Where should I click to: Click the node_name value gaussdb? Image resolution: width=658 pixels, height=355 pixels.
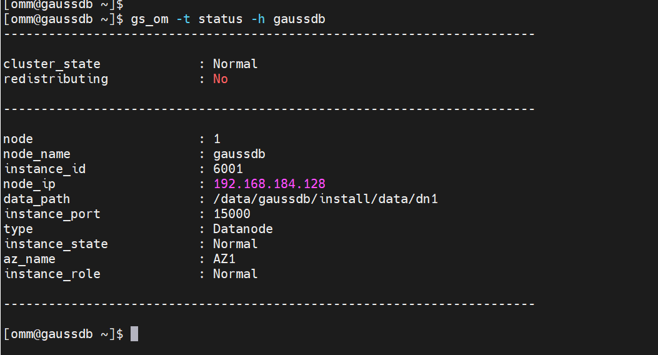(x=239, y=154)
